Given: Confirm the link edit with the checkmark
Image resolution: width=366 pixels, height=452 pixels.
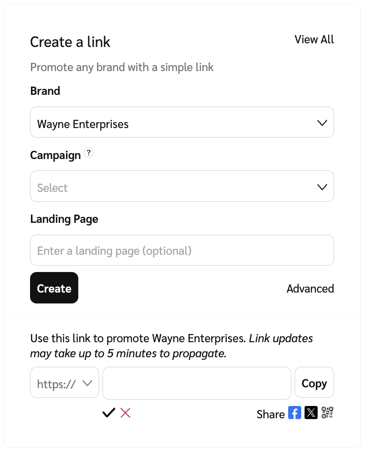Looking at the screenshot, I should click(x=109, y=413).
